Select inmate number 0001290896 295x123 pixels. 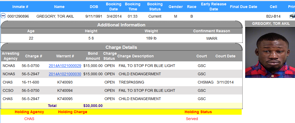[18, 16]
